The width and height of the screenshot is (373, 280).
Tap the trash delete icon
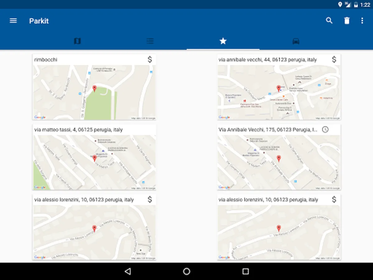[347, 21]
